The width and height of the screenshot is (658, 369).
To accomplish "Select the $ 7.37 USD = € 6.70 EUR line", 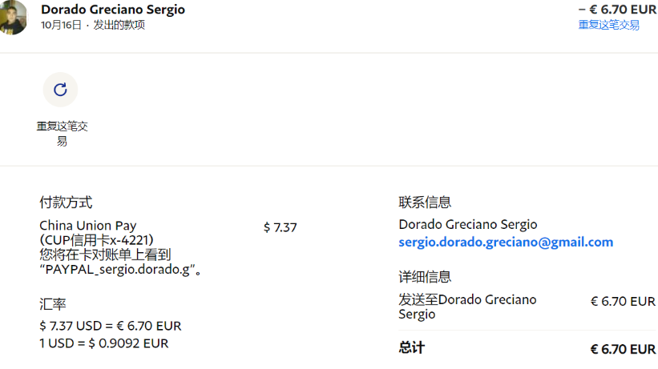I will click(111, 326).
